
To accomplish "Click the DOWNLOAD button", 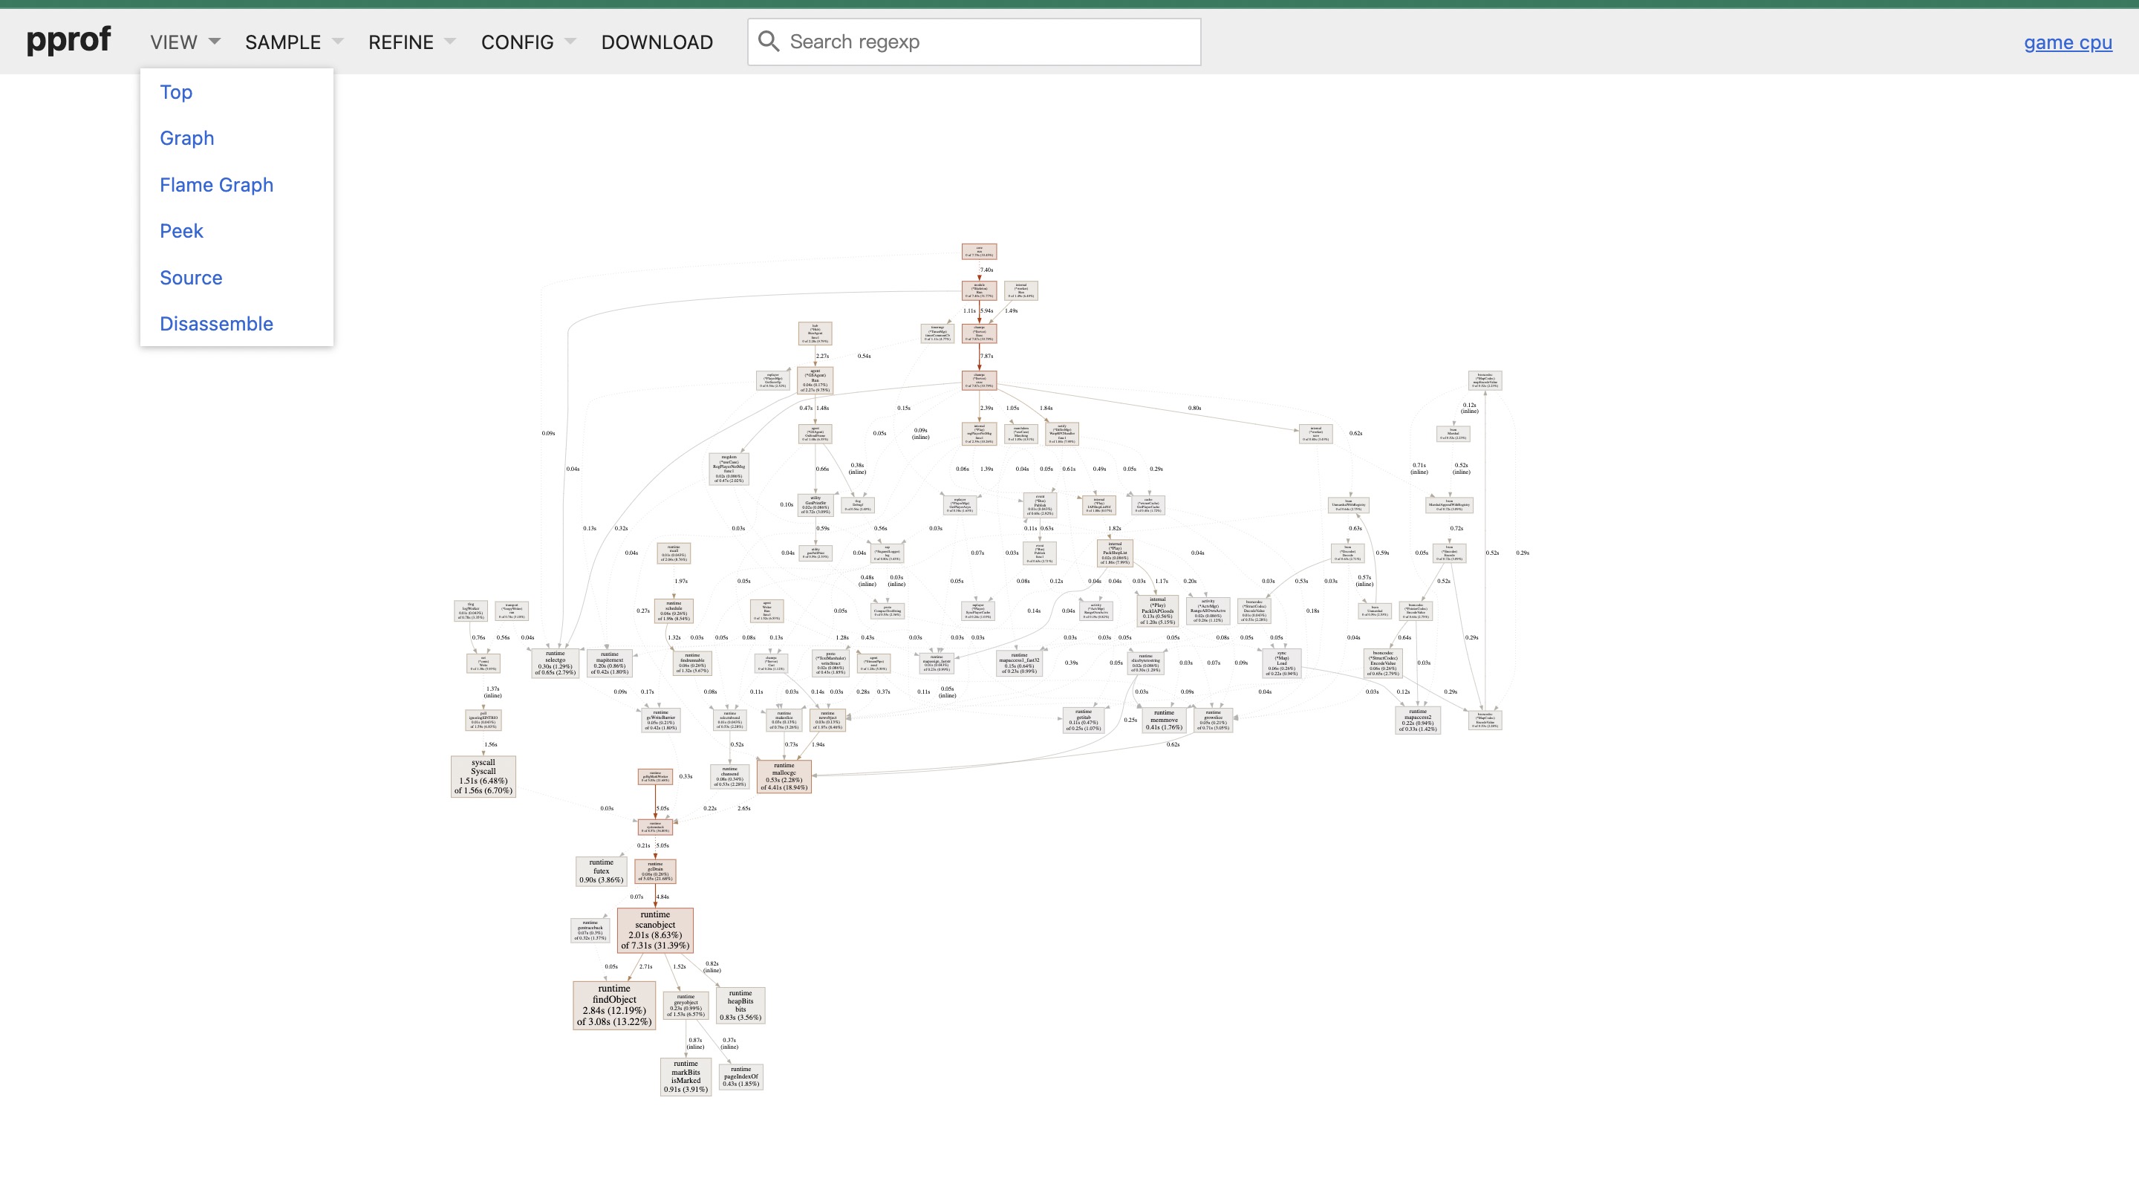I will 656,42.
